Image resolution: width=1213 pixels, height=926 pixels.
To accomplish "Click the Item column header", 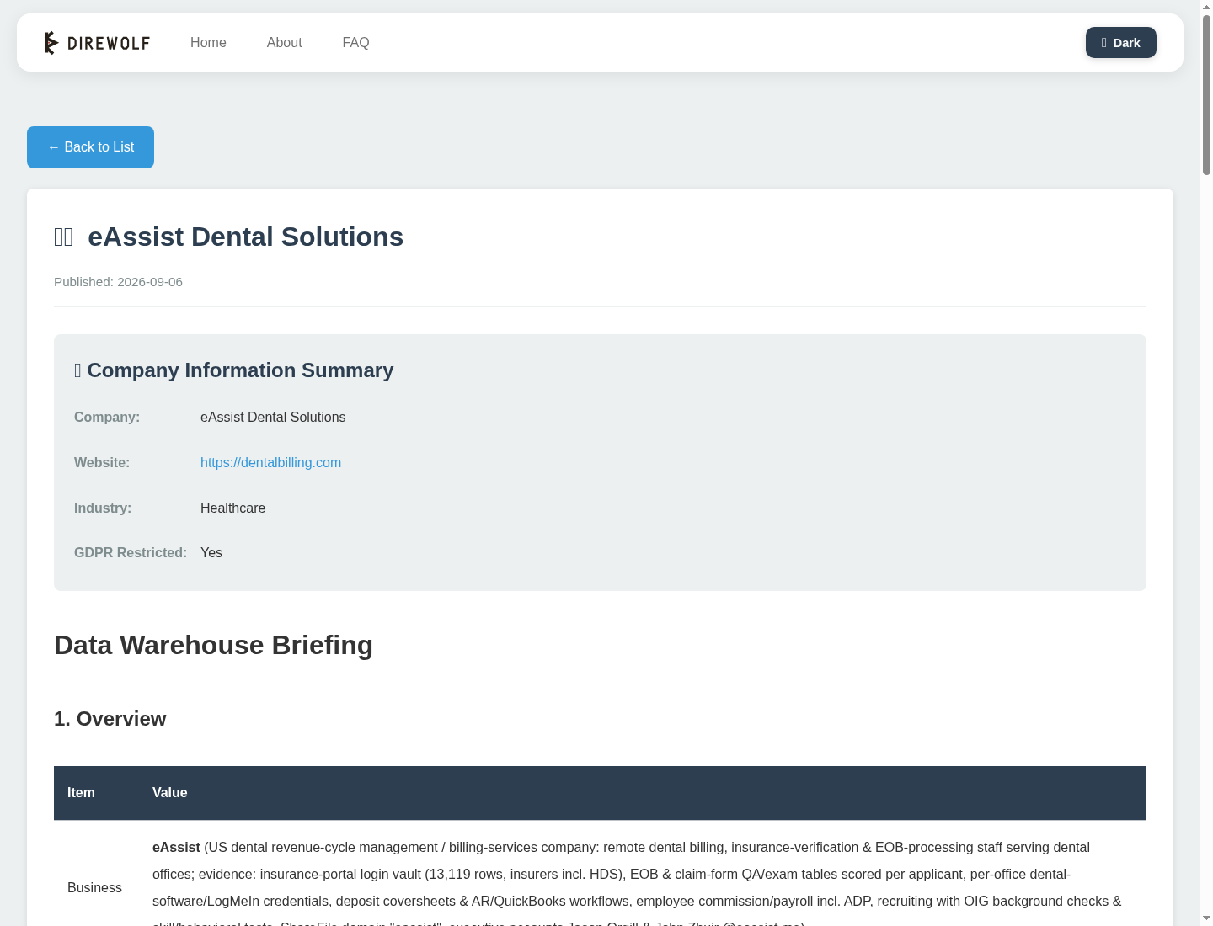I will [x=81, y=793].
